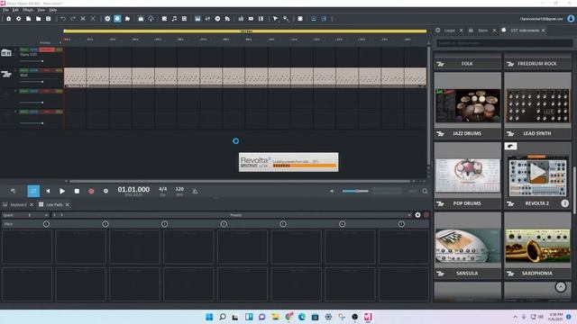Adjust the Piano VVS track volume slider

click(32, 60)
